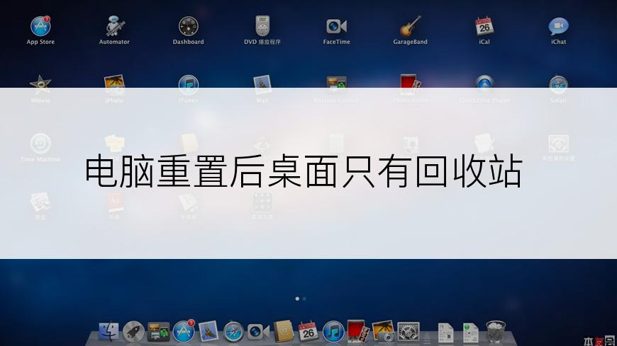617x346 pixels.
Task: Launch iChat from Launchpad
Action: pos(558,26)
